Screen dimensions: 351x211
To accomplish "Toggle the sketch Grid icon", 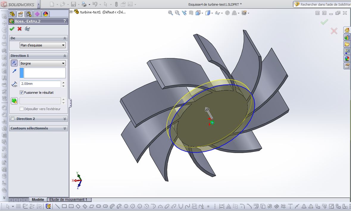I will pos(18,206).
